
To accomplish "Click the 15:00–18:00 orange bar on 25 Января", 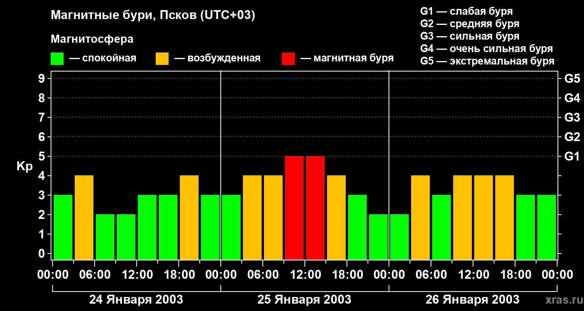I will (336, 217).
